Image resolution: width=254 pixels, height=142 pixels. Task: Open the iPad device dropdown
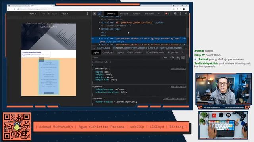33,13
